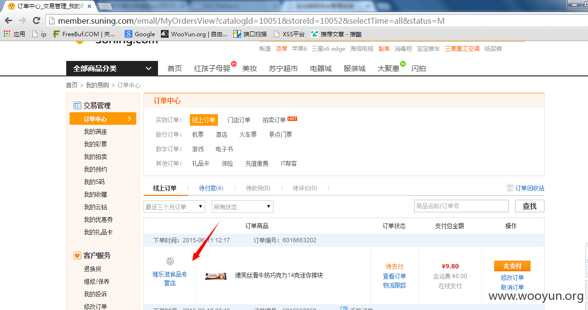Type in the 商品名称/订单号 search box
Screen dimensions: 588x310
(461, 206)
